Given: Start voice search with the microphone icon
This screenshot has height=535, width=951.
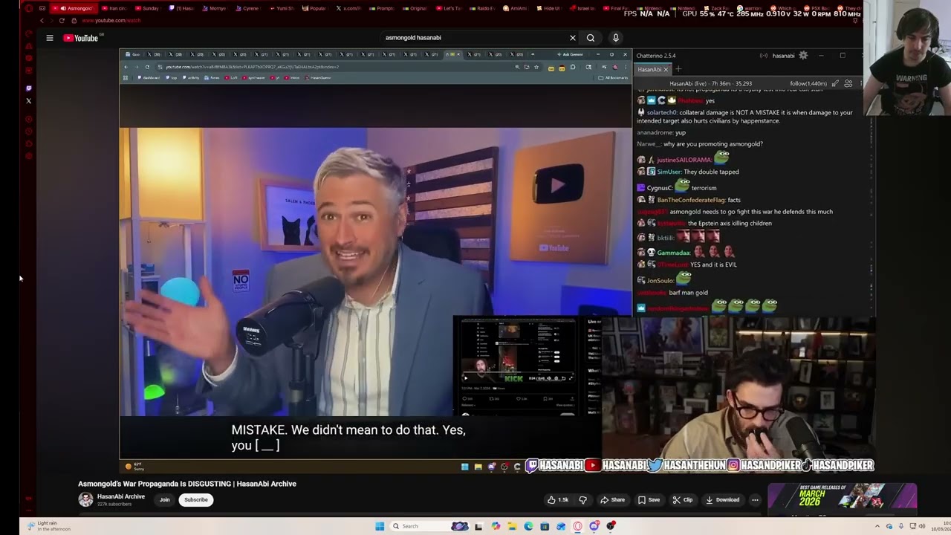Looking at the screenshot, I should pyautogui.click(x=615, y=38).
